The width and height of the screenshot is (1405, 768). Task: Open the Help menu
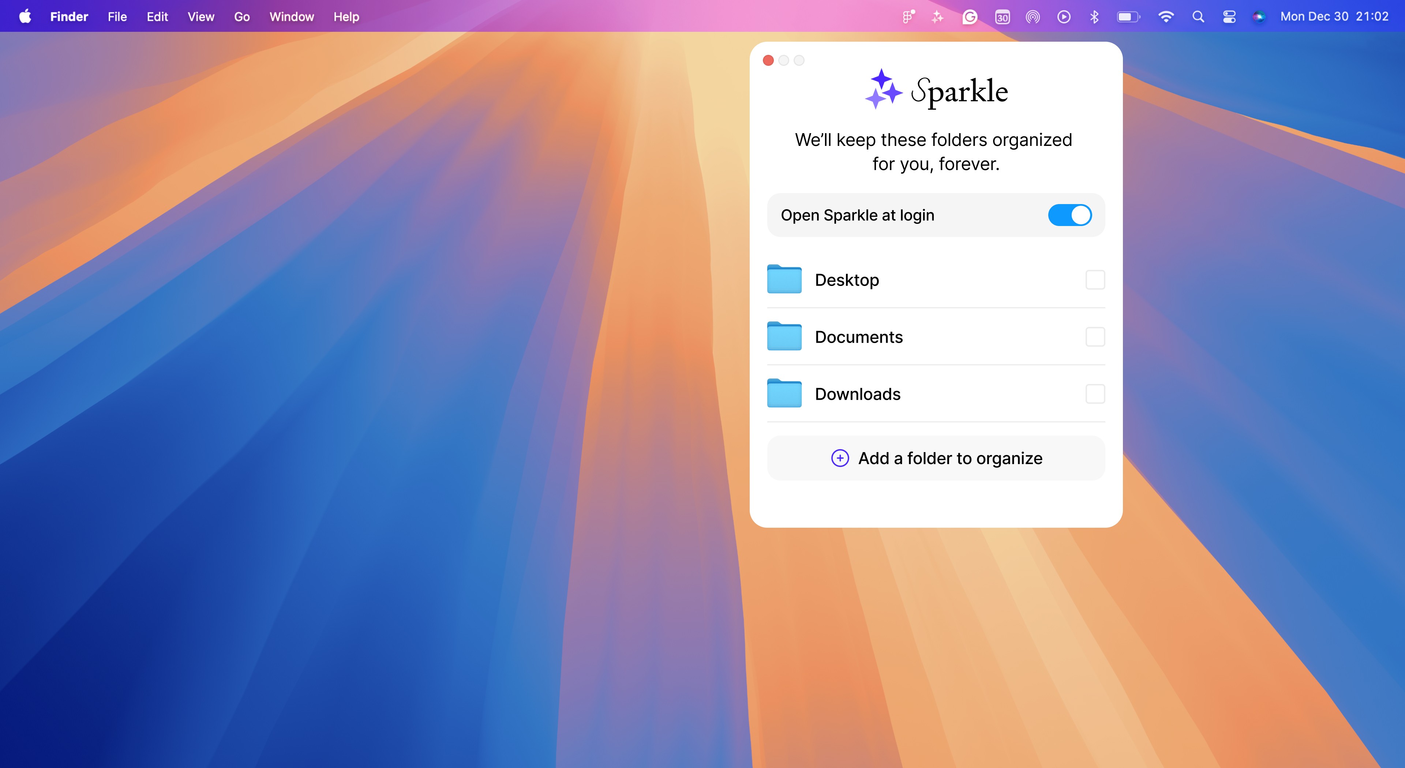tap(346, 17)
